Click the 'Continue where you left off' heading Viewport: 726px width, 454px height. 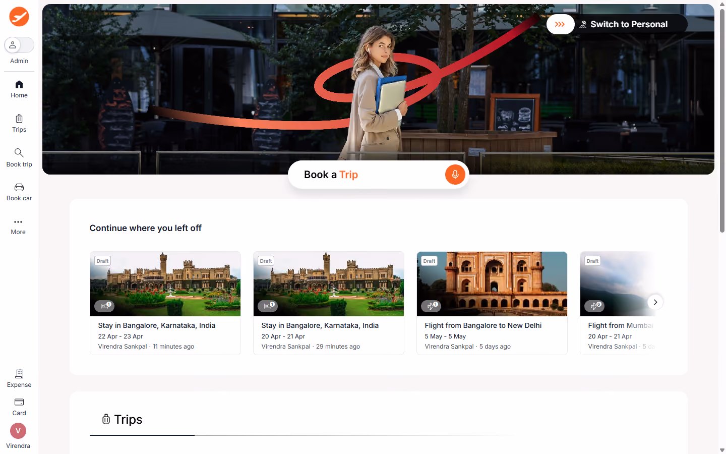click(x=146, y=228)
